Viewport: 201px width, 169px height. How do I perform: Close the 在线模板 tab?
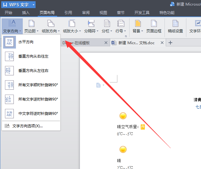click(106, 43)
